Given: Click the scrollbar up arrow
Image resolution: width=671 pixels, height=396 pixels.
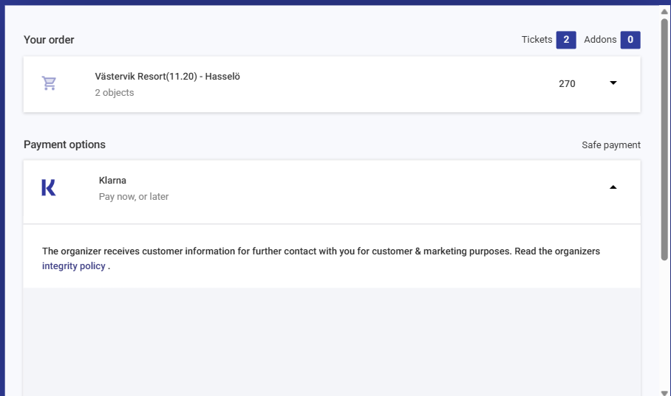Looking at the screenshot, I should coord(664,12).
